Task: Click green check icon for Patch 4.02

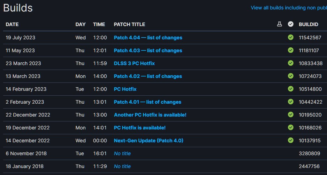Action: point(290,76)
